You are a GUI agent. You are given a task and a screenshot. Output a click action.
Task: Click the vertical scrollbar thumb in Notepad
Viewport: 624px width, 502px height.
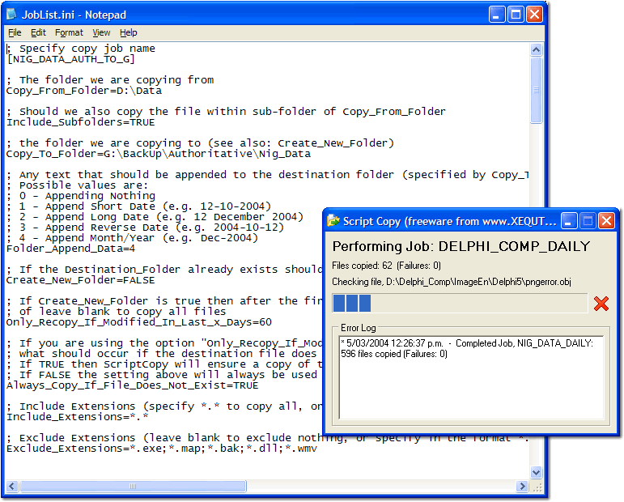pos(536,90)
